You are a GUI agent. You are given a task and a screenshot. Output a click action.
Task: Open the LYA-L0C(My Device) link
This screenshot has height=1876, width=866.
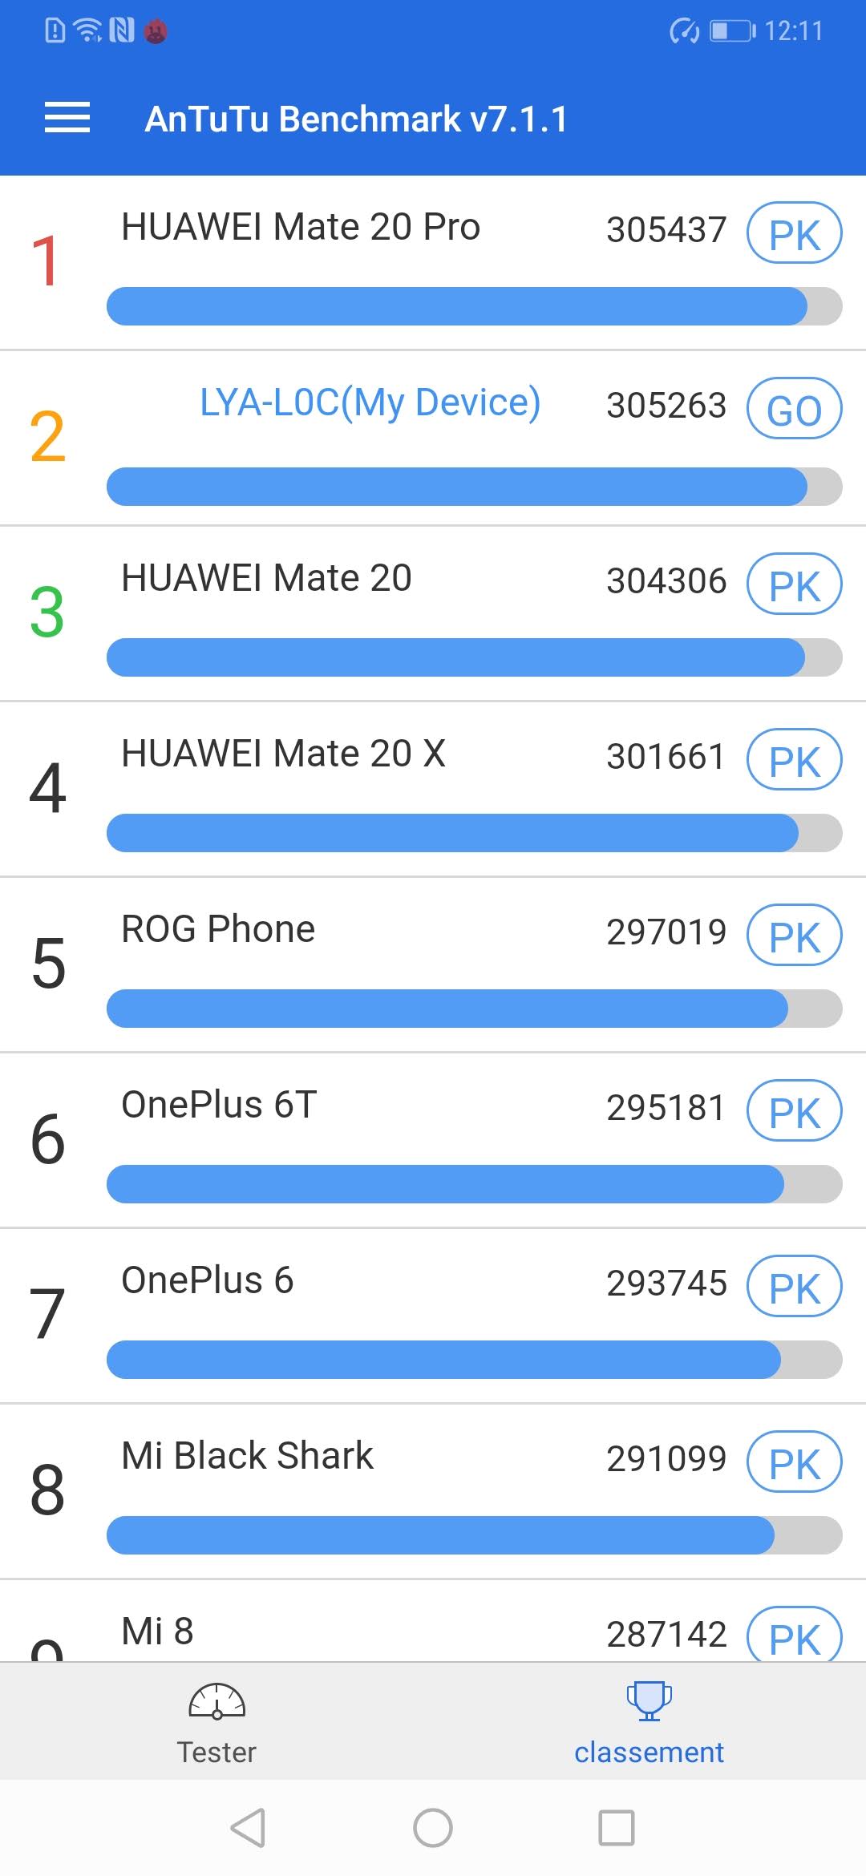coord(370,402)
